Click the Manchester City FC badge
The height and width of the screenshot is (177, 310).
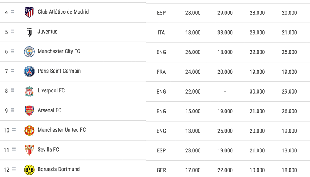click(29, 52)
